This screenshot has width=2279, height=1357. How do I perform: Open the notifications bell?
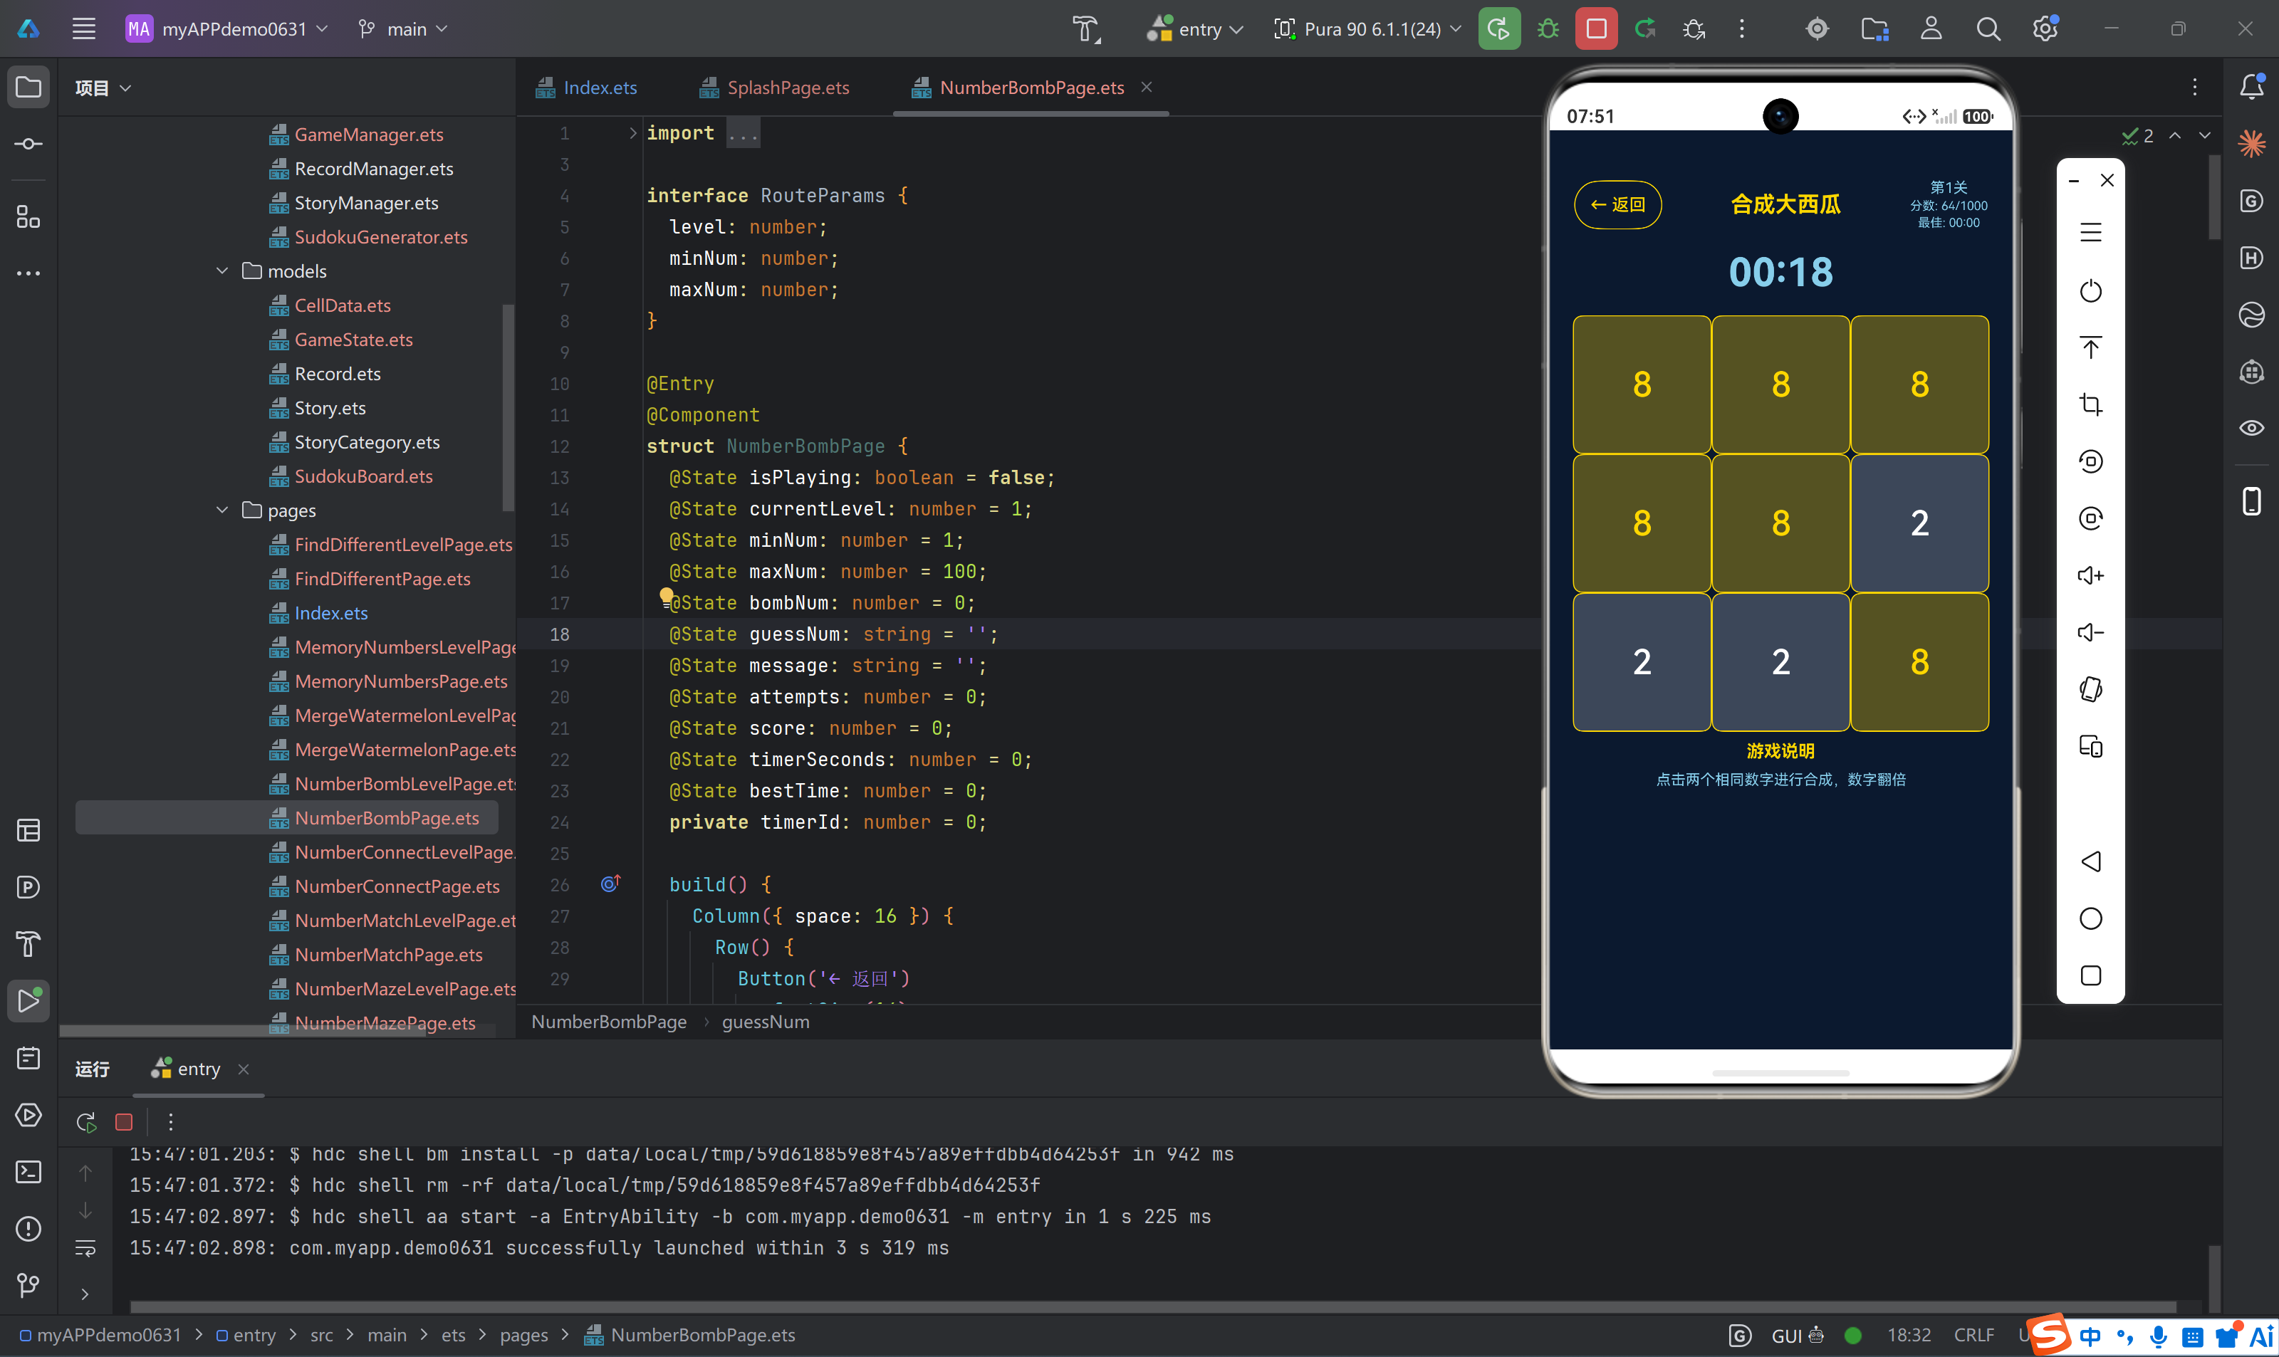[x=2251, y=87]
